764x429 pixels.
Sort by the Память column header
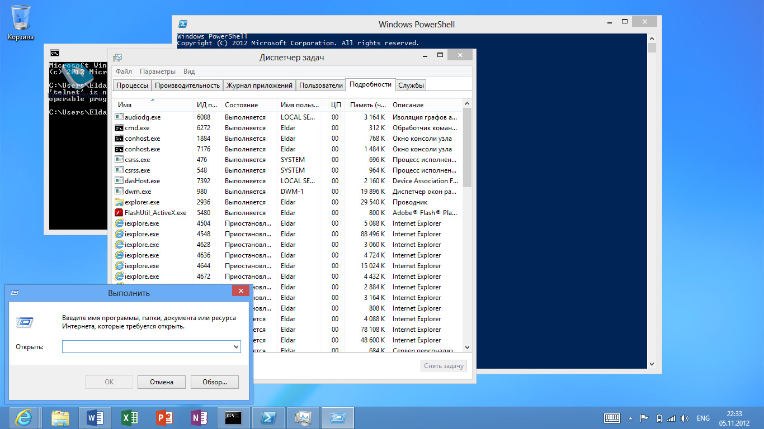pos(366,104)
